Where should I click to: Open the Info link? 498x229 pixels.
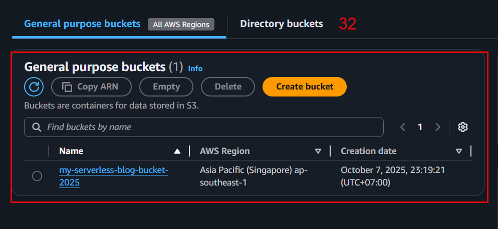coord(195,68)
